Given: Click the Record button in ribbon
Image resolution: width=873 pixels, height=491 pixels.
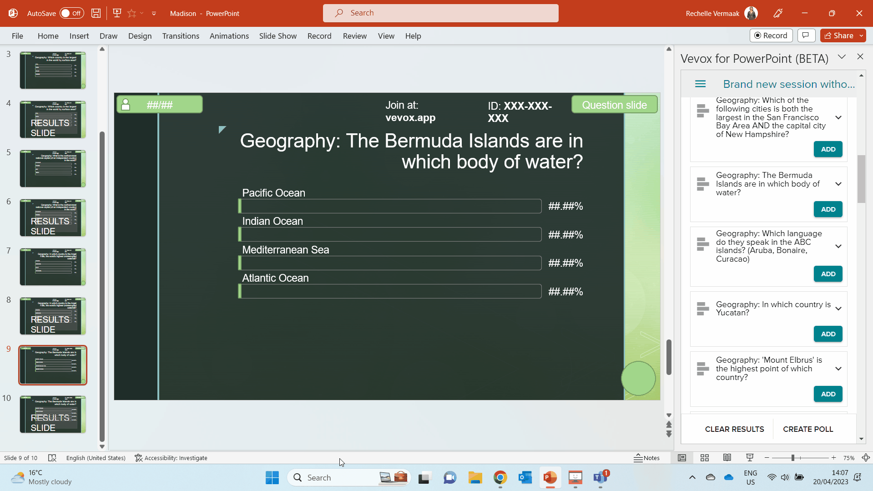Looking at the screenshot, I should point(771,35).
